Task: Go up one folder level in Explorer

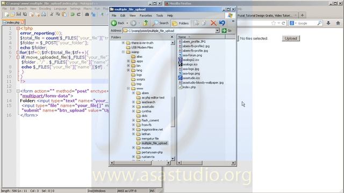Action: coord(146,23)
